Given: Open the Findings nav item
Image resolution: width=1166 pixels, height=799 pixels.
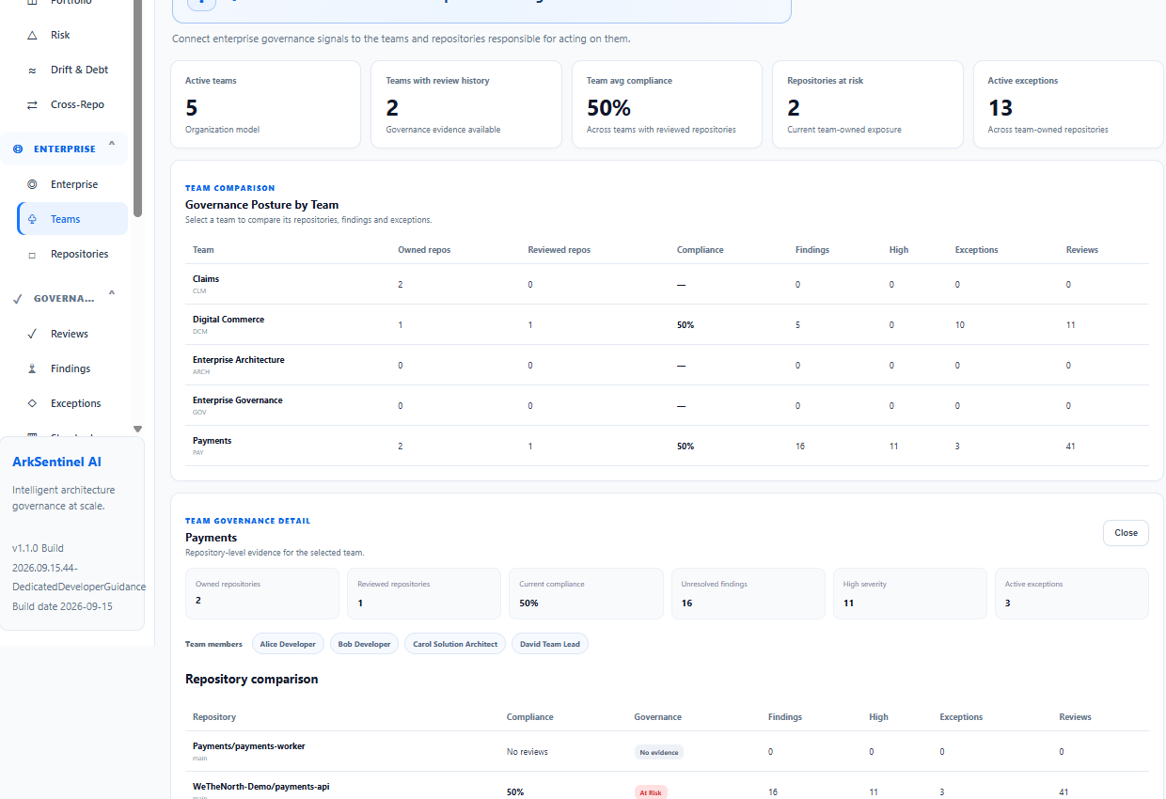Looking at the screenshot, I should point(72,368).
